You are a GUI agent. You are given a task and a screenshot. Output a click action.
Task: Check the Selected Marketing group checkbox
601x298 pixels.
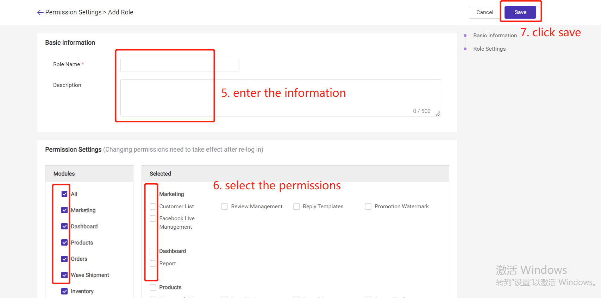click(x=153, y=194)
